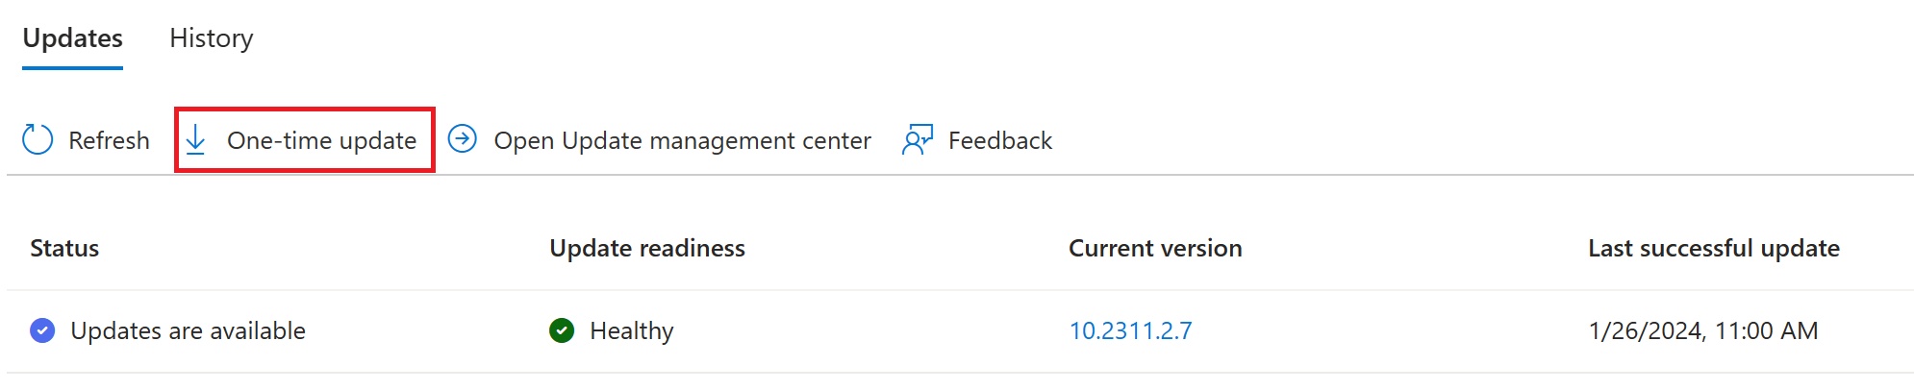
Task: Open Update management center
Action: click(682, 140)
